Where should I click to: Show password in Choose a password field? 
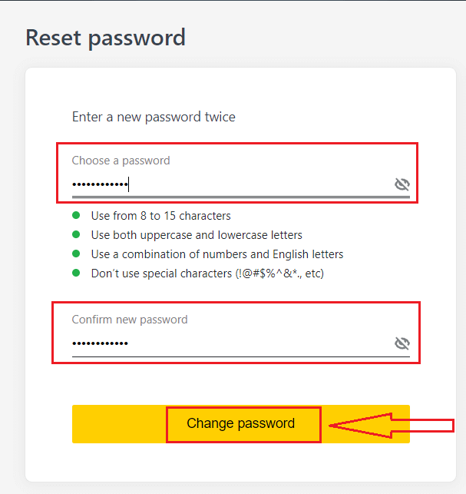click(x=402, y=184)
